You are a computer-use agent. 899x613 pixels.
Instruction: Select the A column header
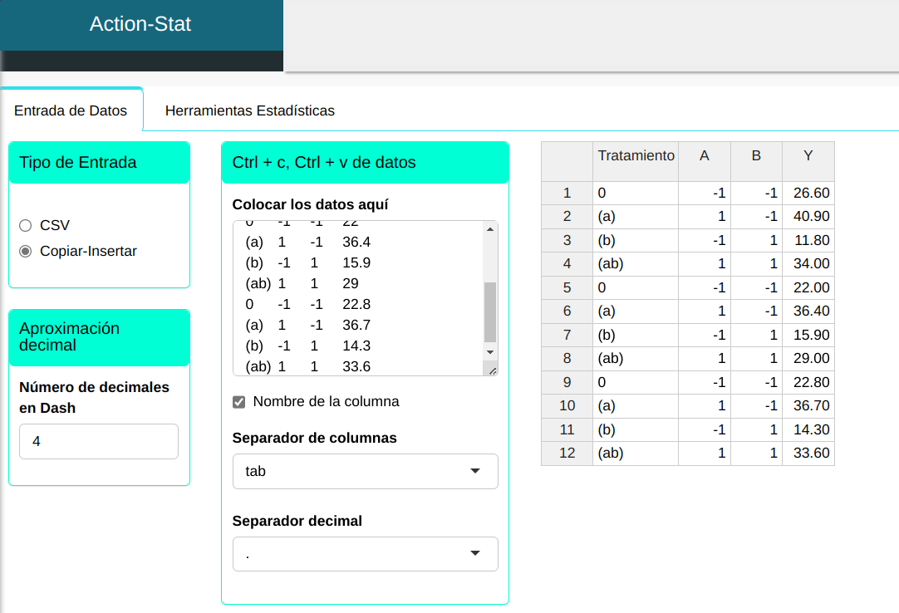[x=704, y=155]
